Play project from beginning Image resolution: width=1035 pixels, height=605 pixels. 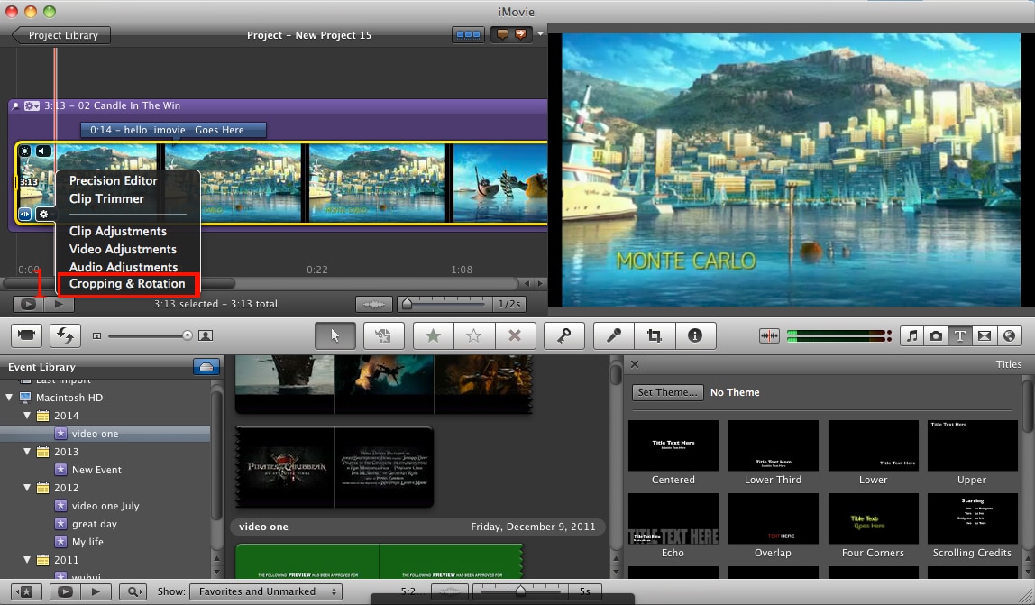(59, 304)
